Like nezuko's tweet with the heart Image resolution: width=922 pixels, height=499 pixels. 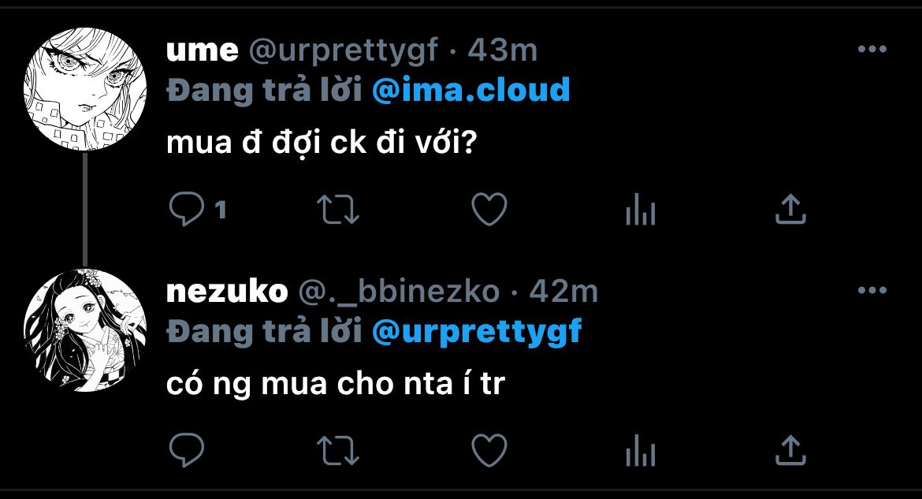489,450
